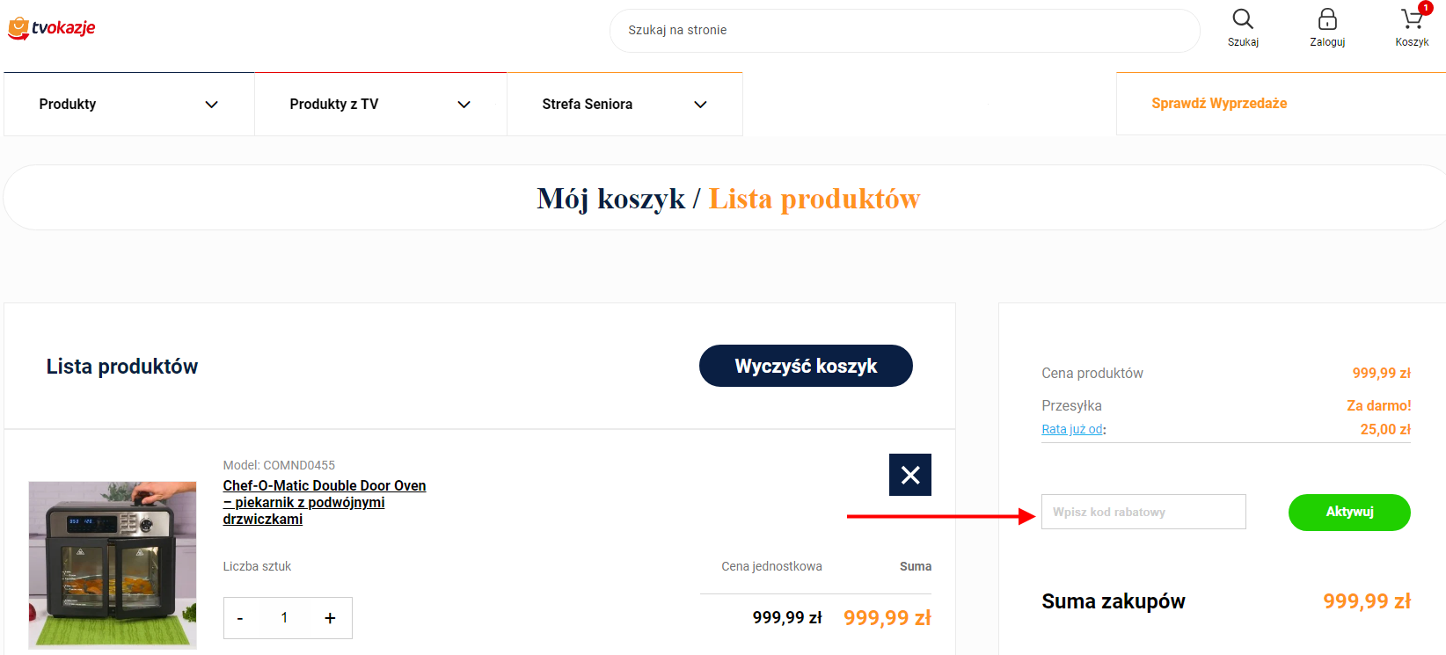Expand the Strefa Seniora chevron
Viewport: 1446px width, 655px height.
tap(700, 105)
